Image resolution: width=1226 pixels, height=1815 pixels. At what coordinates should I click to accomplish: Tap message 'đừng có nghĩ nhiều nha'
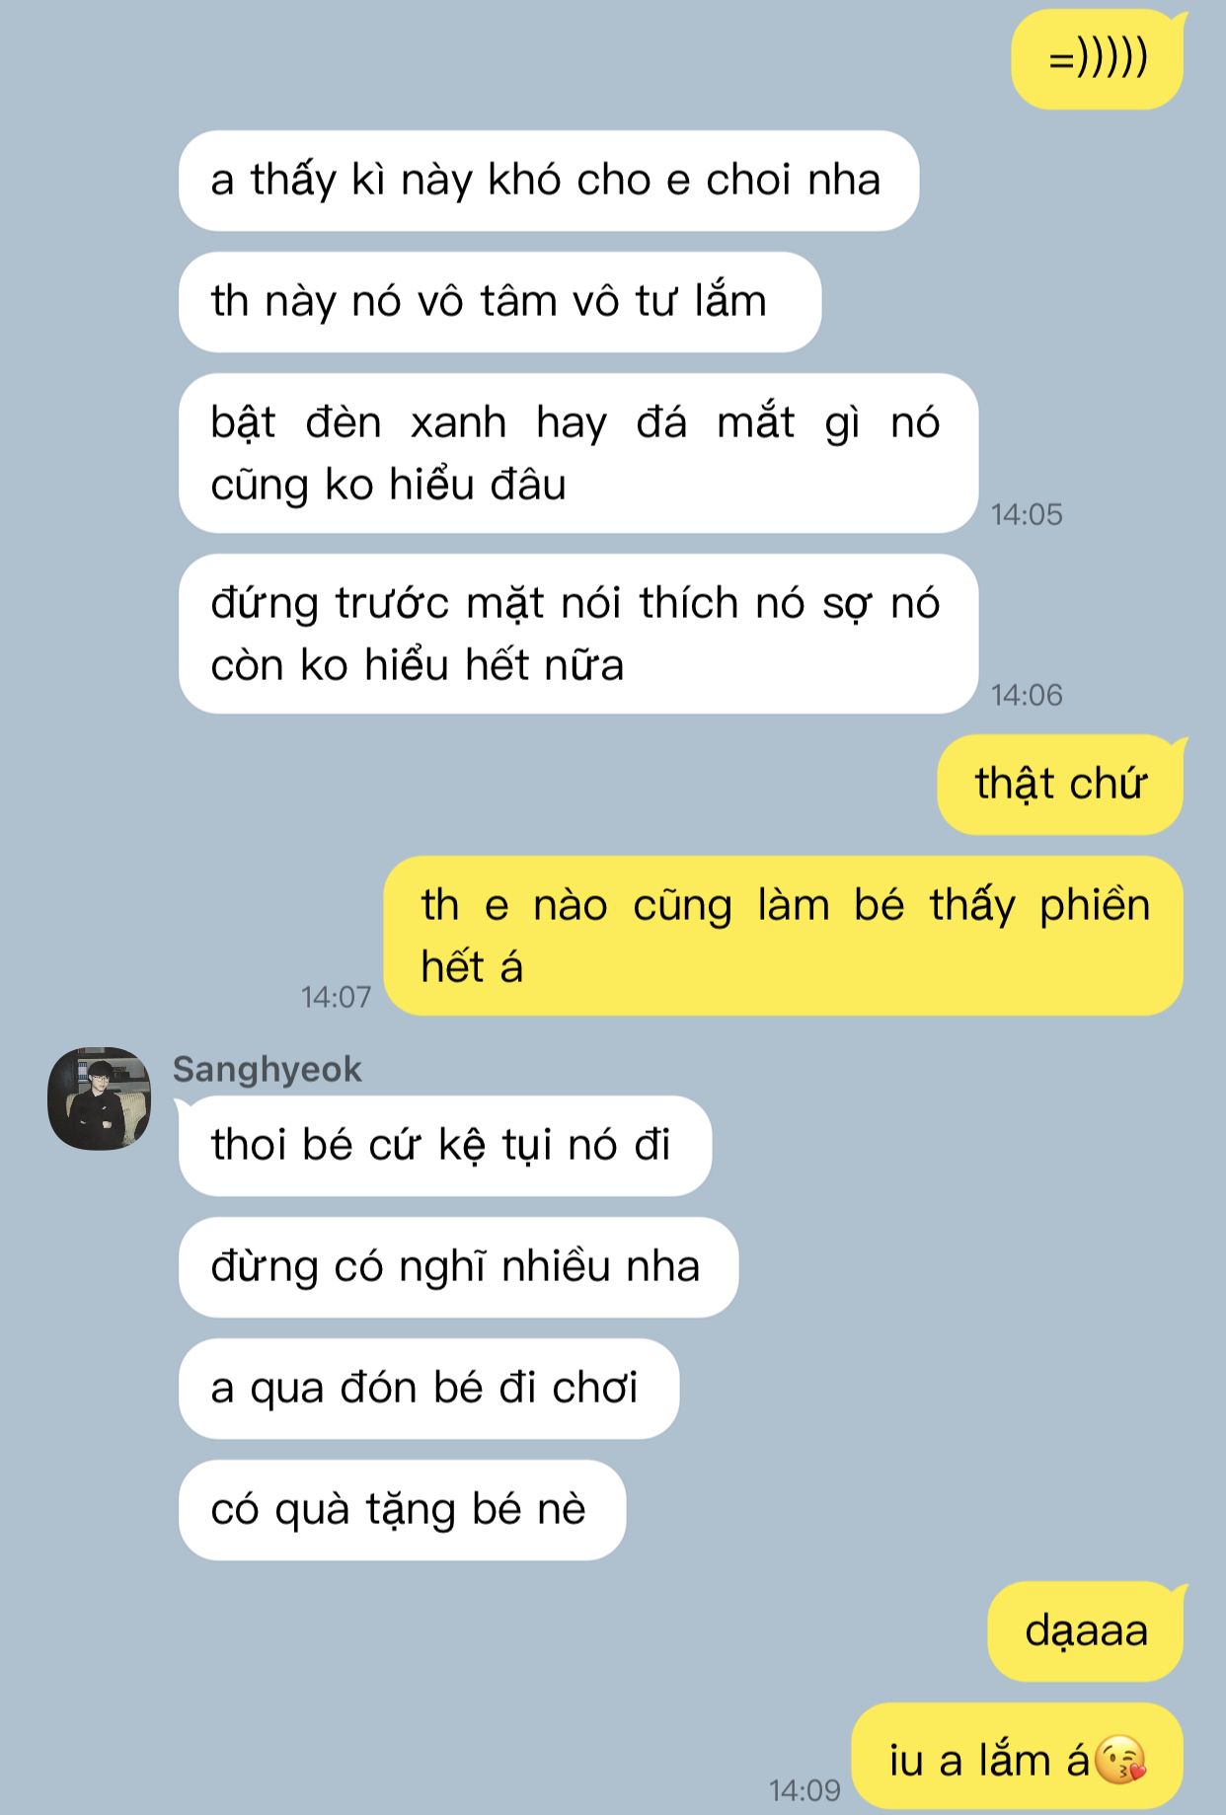[458, 1267]
